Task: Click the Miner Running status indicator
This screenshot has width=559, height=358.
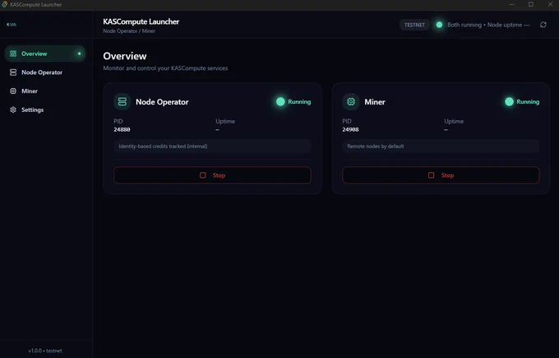Action: pos(522,102)
